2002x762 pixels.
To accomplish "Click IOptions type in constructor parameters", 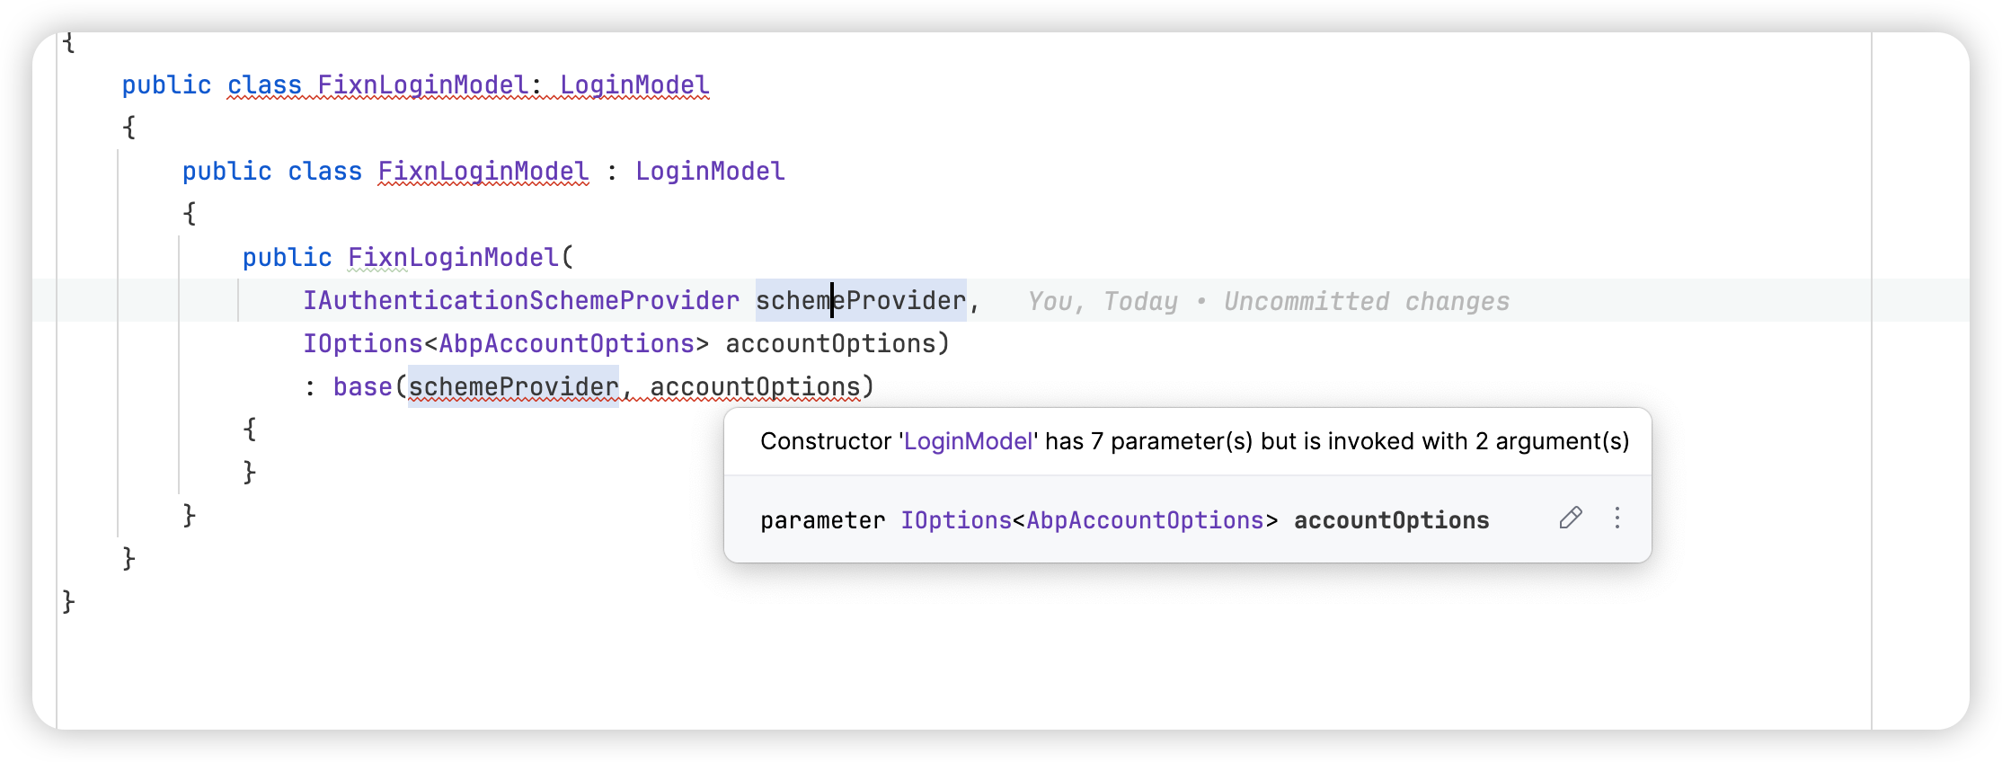I will pyautogui.click(x=362, y=343).
